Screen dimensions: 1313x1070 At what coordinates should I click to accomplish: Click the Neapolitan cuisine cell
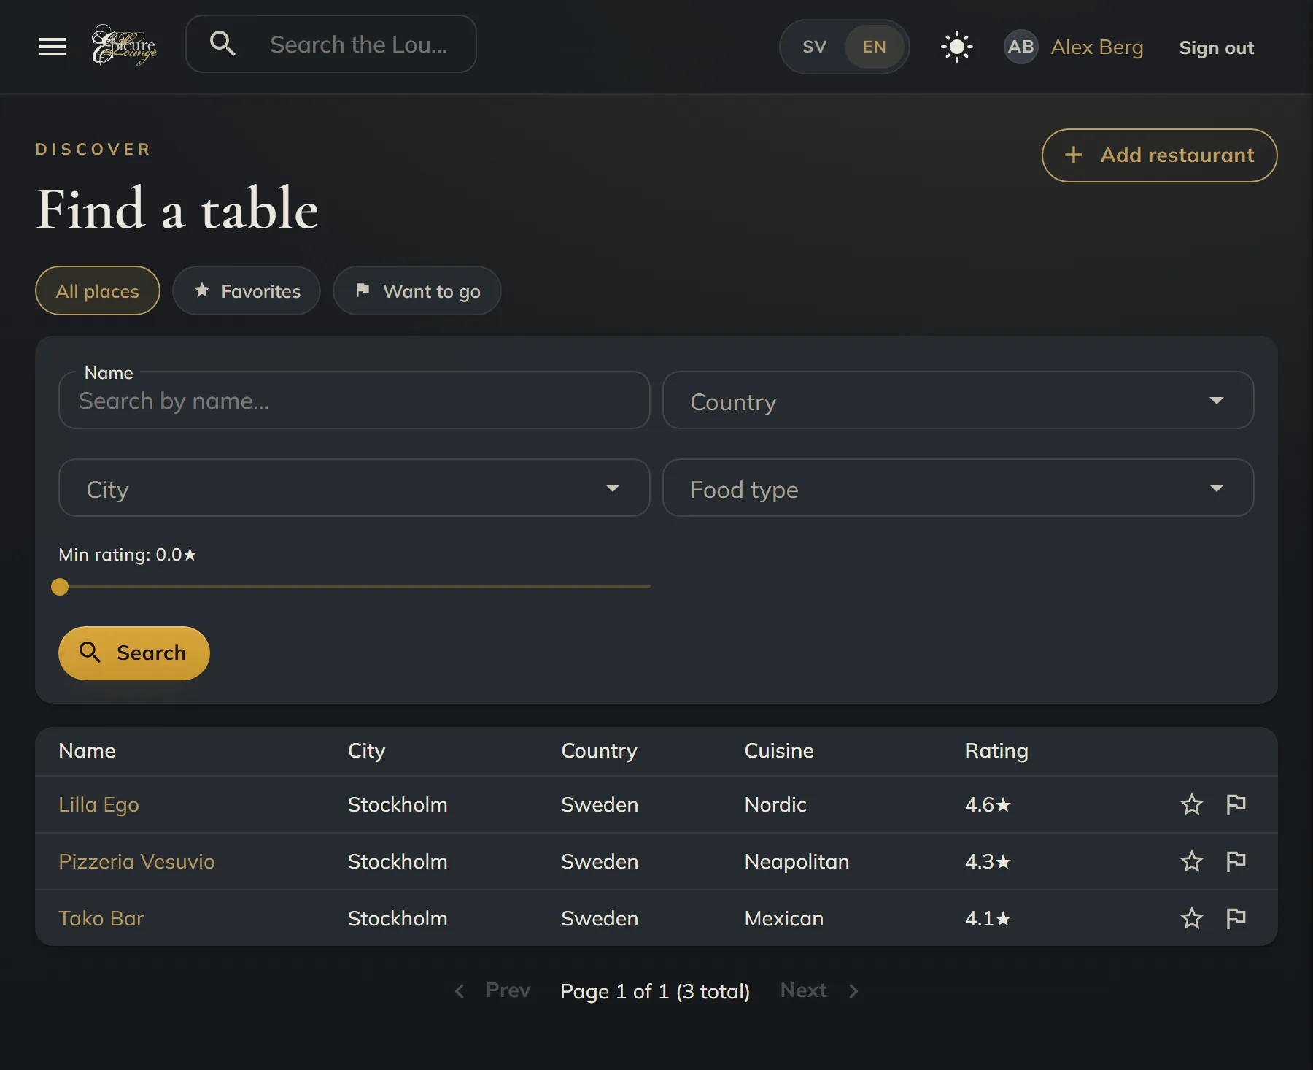[797, 861]
